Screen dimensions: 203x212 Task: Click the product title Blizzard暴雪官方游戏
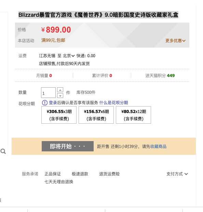98,15
